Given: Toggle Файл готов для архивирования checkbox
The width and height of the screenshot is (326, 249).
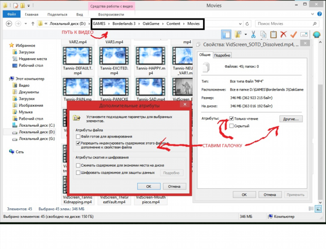Looking at the screenshot, I should 78,137.
